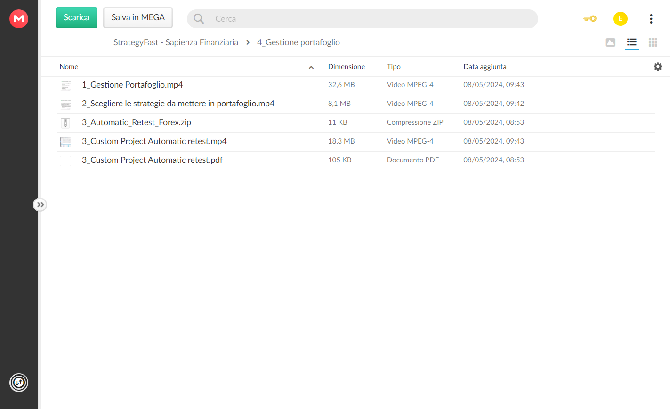Viewport: 670px width, 409px height.
Task: Switch to grid thumbnail view
Action: point(653,42)
